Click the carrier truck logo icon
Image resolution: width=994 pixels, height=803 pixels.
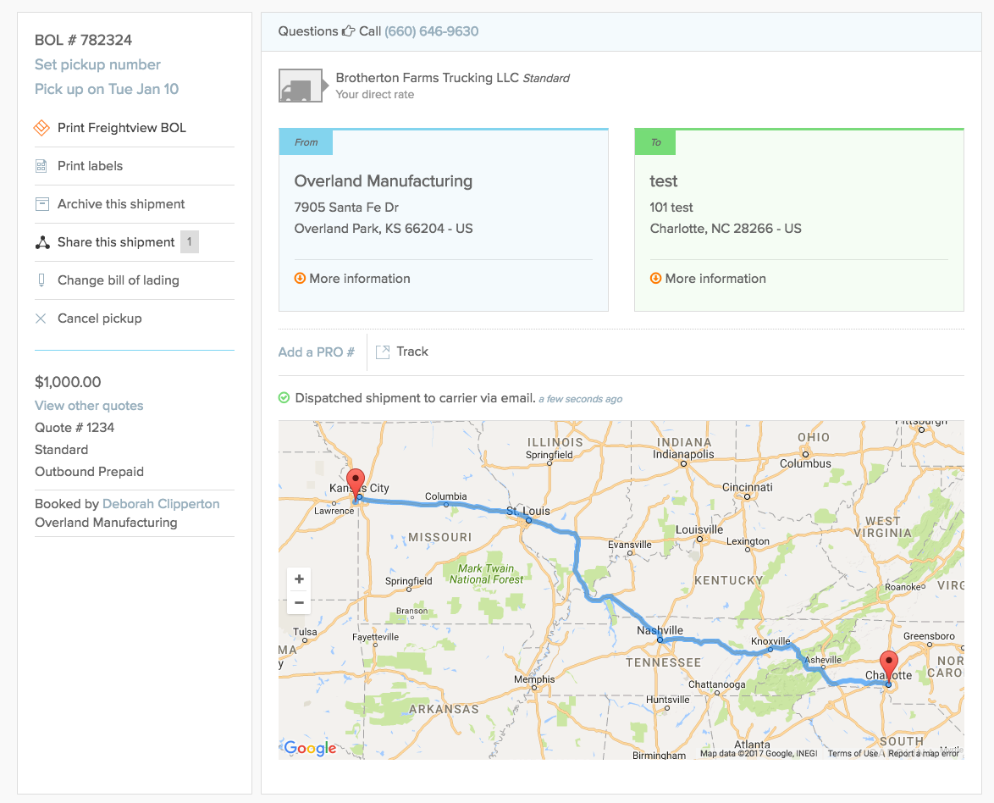click(303, 86)
